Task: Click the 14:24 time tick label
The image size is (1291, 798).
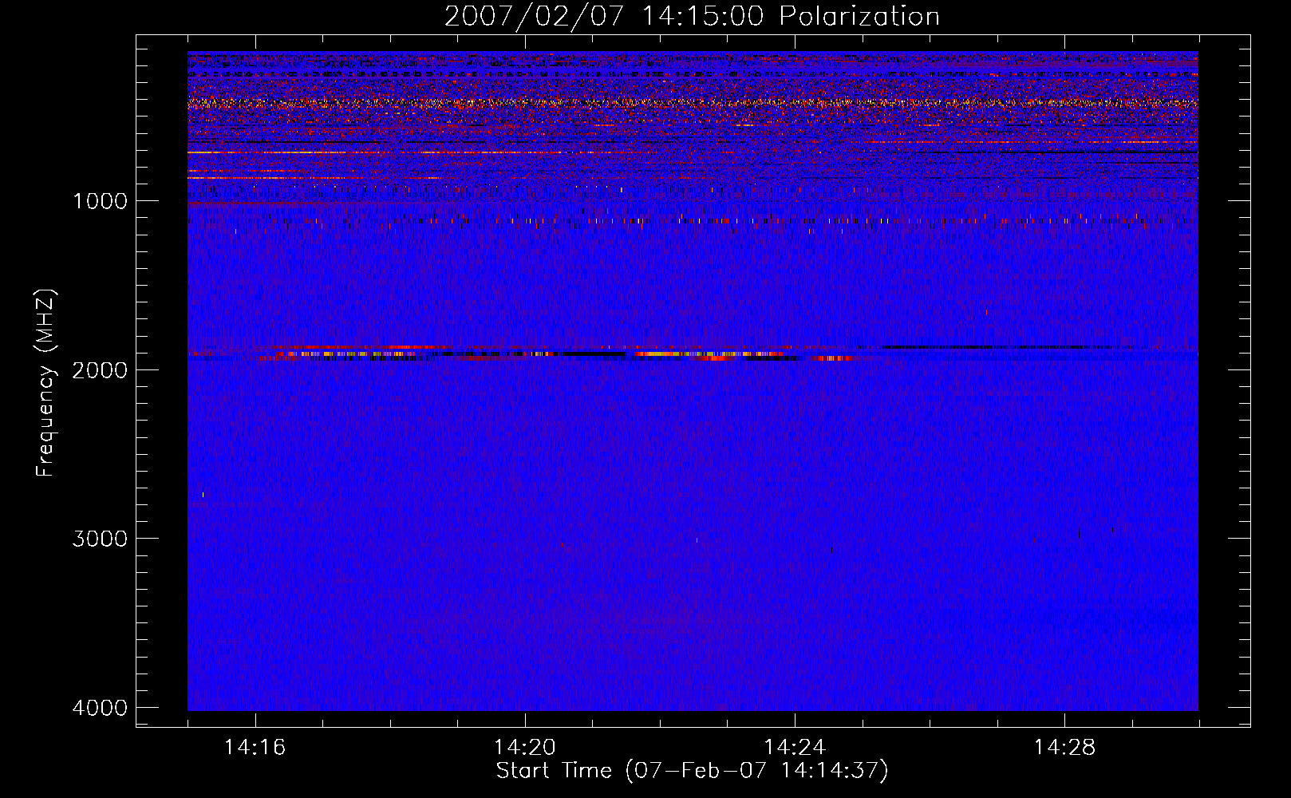Action: pyautogui.click(x=795, y=748)
